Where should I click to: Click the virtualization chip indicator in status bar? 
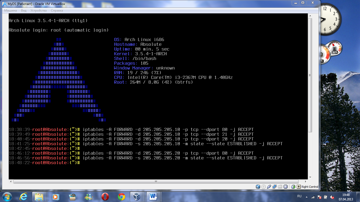click(x=285, y=187)
